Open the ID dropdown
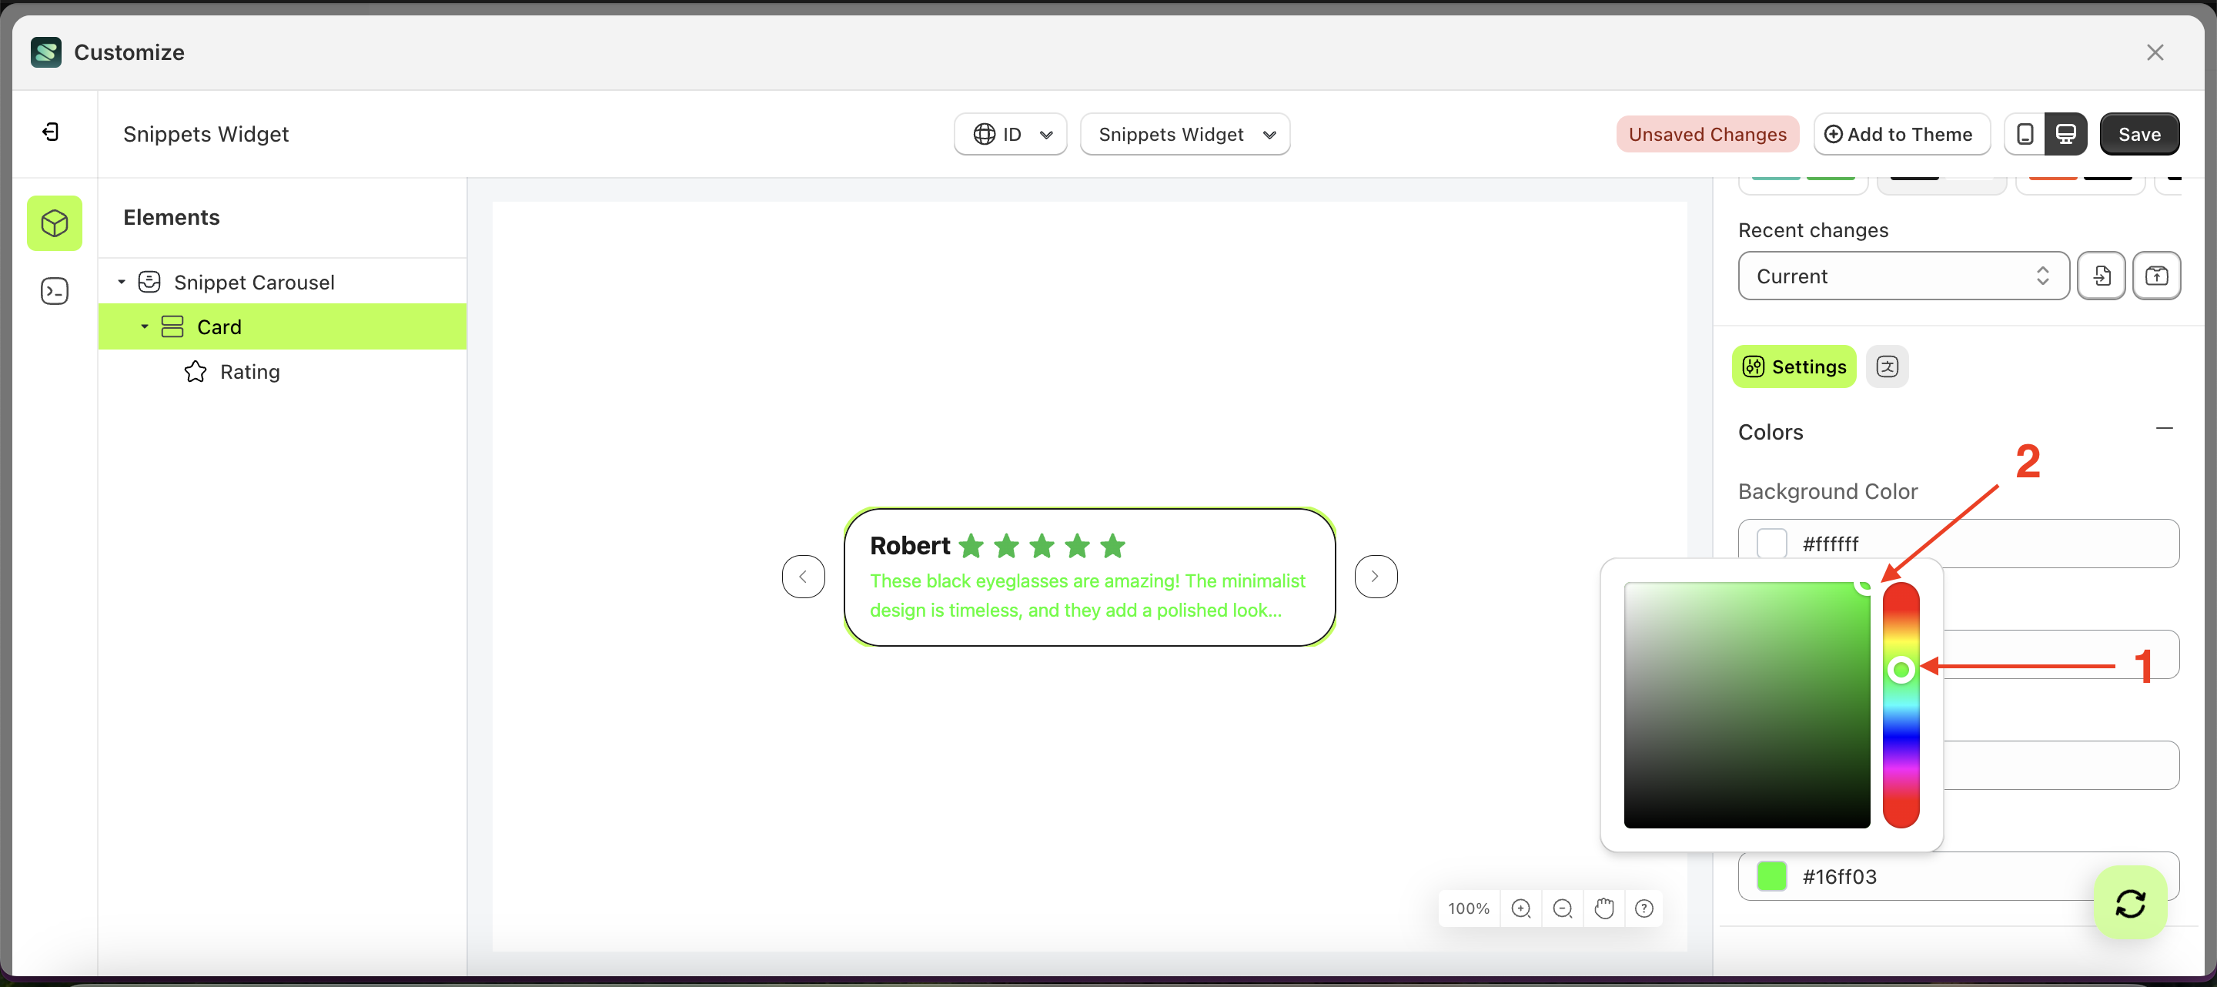The image size is (2217, 987). (1009, 134)
